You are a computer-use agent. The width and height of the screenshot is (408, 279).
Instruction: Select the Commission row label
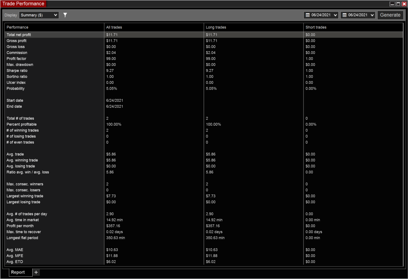17,53
